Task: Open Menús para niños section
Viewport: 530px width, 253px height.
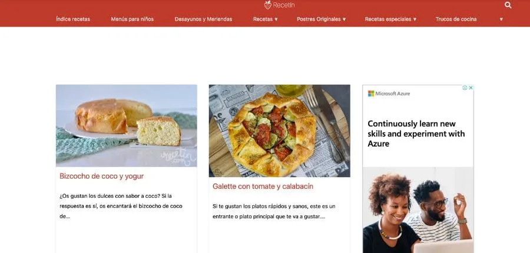Action: tap(132, 19)
